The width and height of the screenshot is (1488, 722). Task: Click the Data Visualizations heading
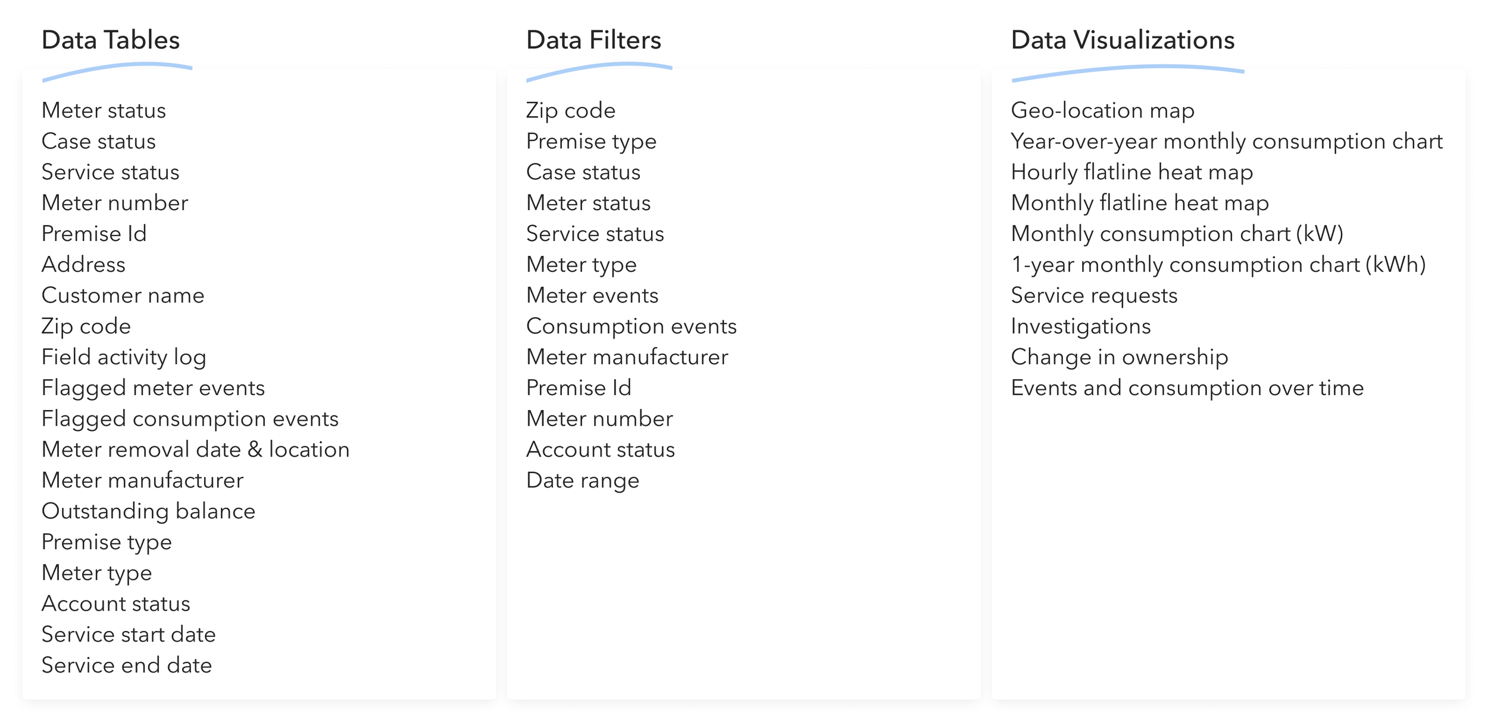coord(1123,40)
